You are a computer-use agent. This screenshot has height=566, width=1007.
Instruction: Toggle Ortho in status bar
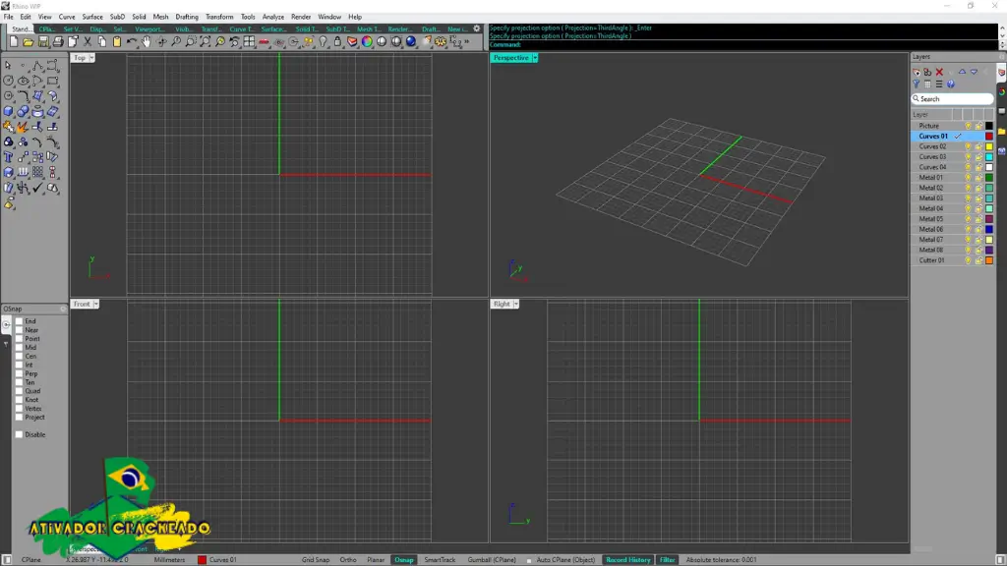pyautogui.click(x=348, y=559)
